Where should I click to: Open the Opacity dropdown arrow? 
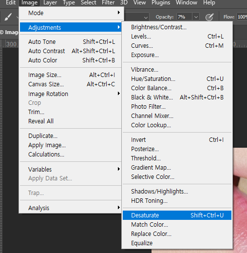[x=196, y=17]
